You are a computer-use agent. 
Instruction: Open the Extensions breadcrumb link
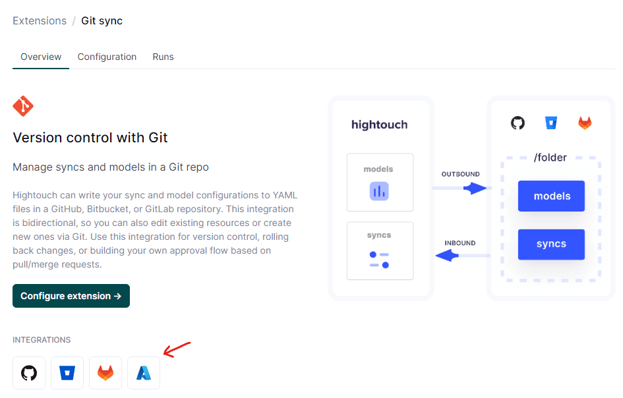(x=40, y=20)
